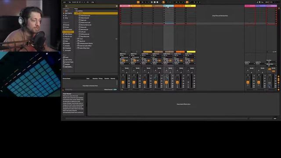The height and width of the screenshot is (158, 281).
Task: Open the Drums category in browser
Action: click(67, 27)
